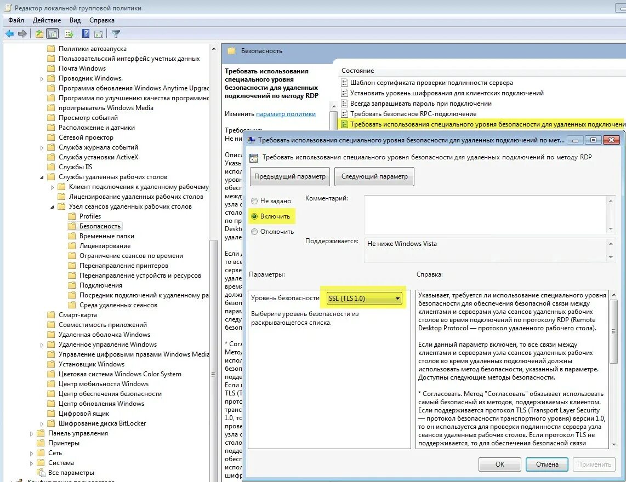The image size is (626, 482).
Task: Click the 'Отмена' button
Action: click(x=547, y=464)
